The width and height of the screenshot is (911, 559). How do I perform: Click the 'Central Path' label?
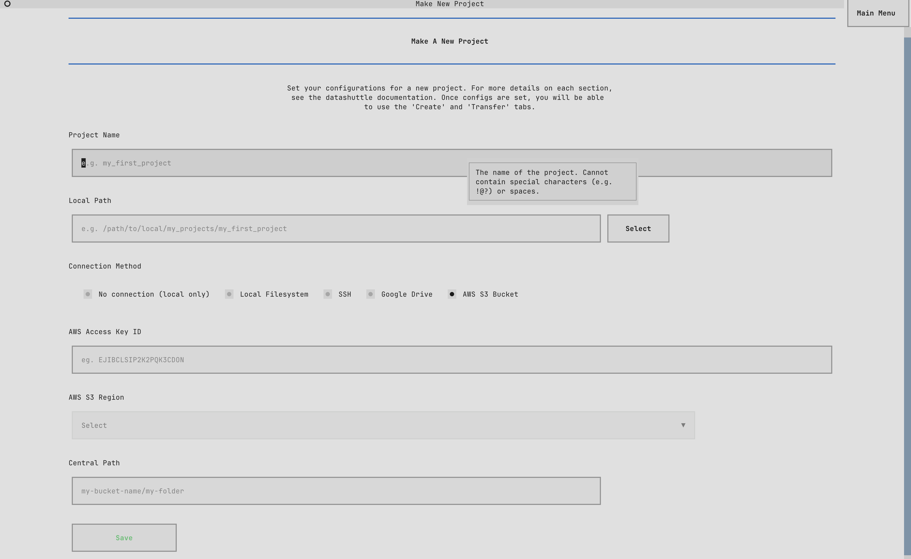coord(94,463)
